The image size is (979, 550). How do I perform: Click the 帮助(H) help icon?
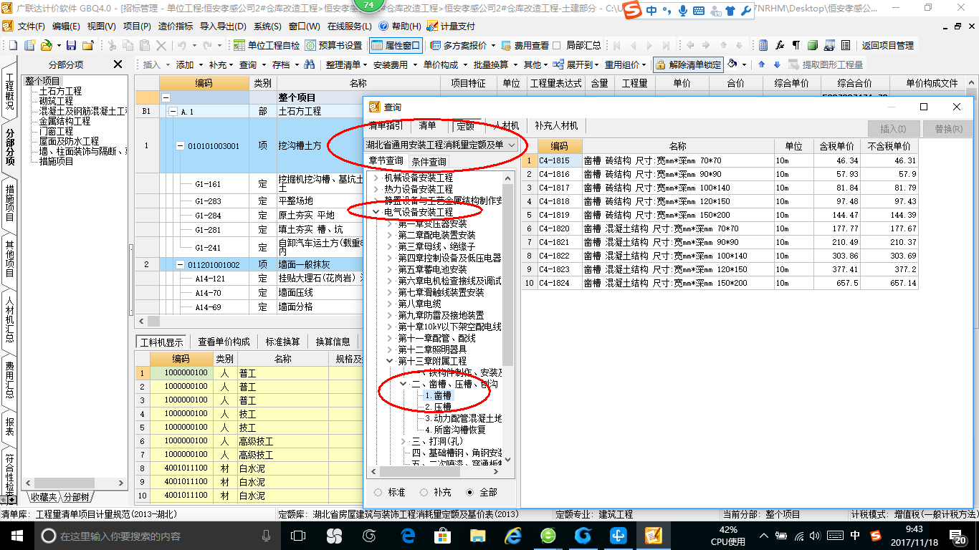[383, 26]
